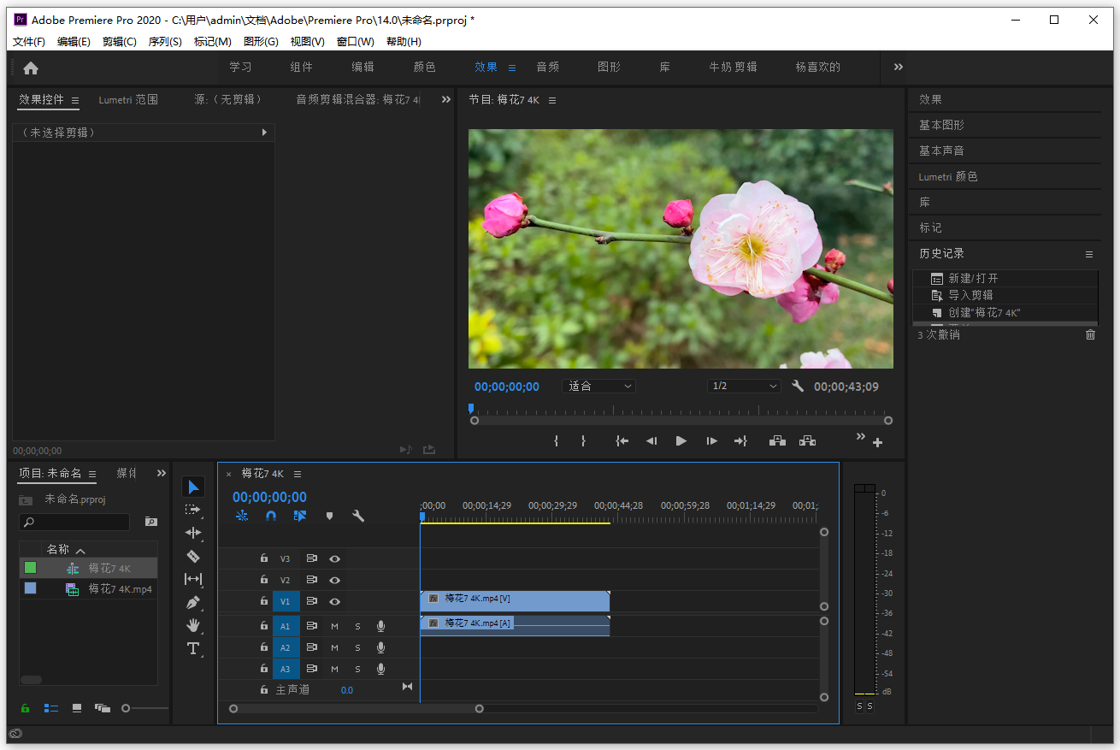Open timeline 梅花7 4K panel menu
Image resolution: width=1120 pixels, height=750 pixels.
(298, 474)
